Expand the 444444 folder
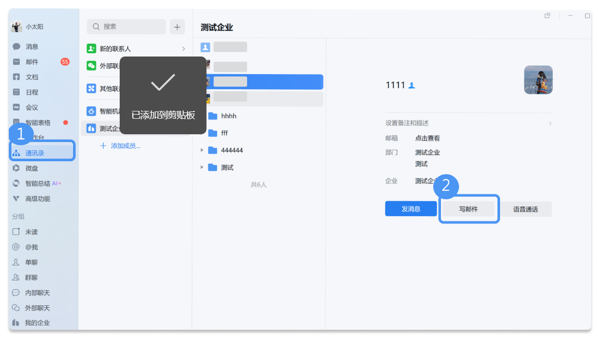The width and height of the screenshot is (599, 337). click(x=202, y=150)
